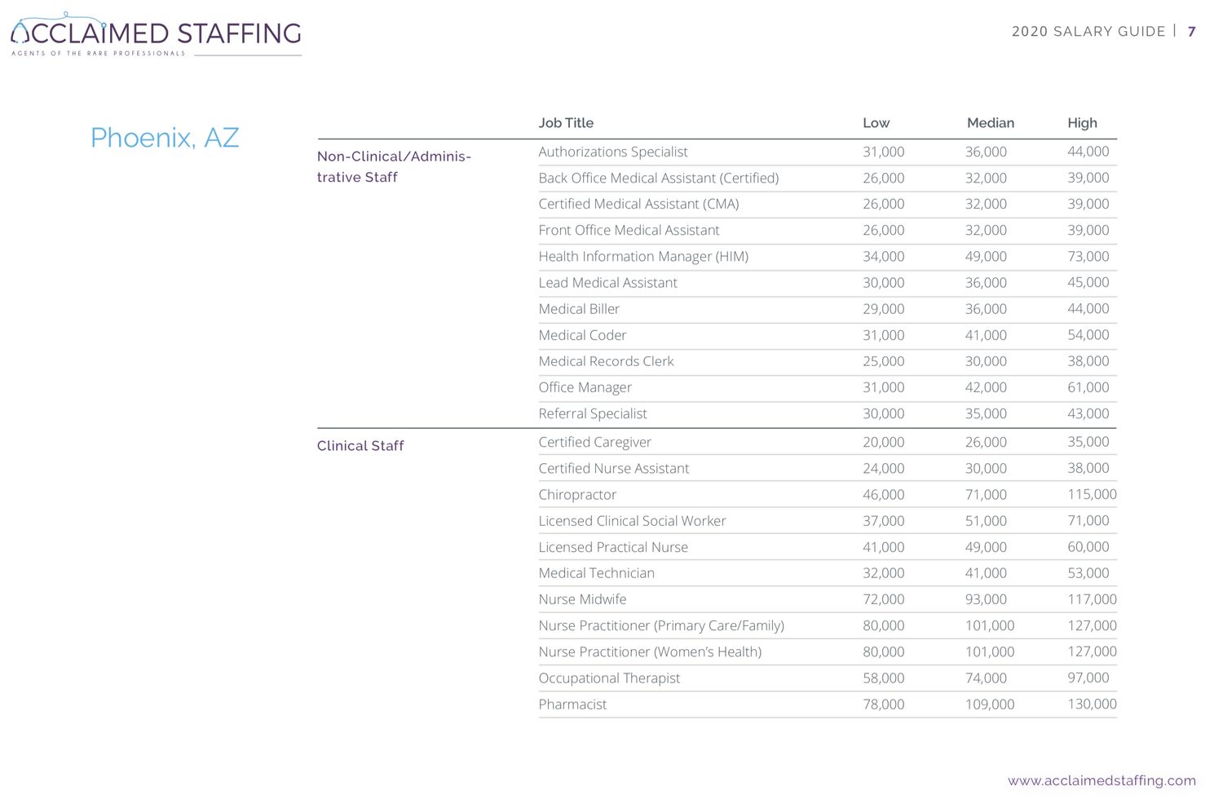Click Agents of the Rare Professionals tagline

(x=99, y=54)
